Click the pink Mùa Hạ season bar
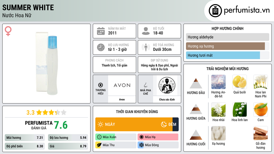The width and height of the screenshot is (274, 154). pos(158,137)
